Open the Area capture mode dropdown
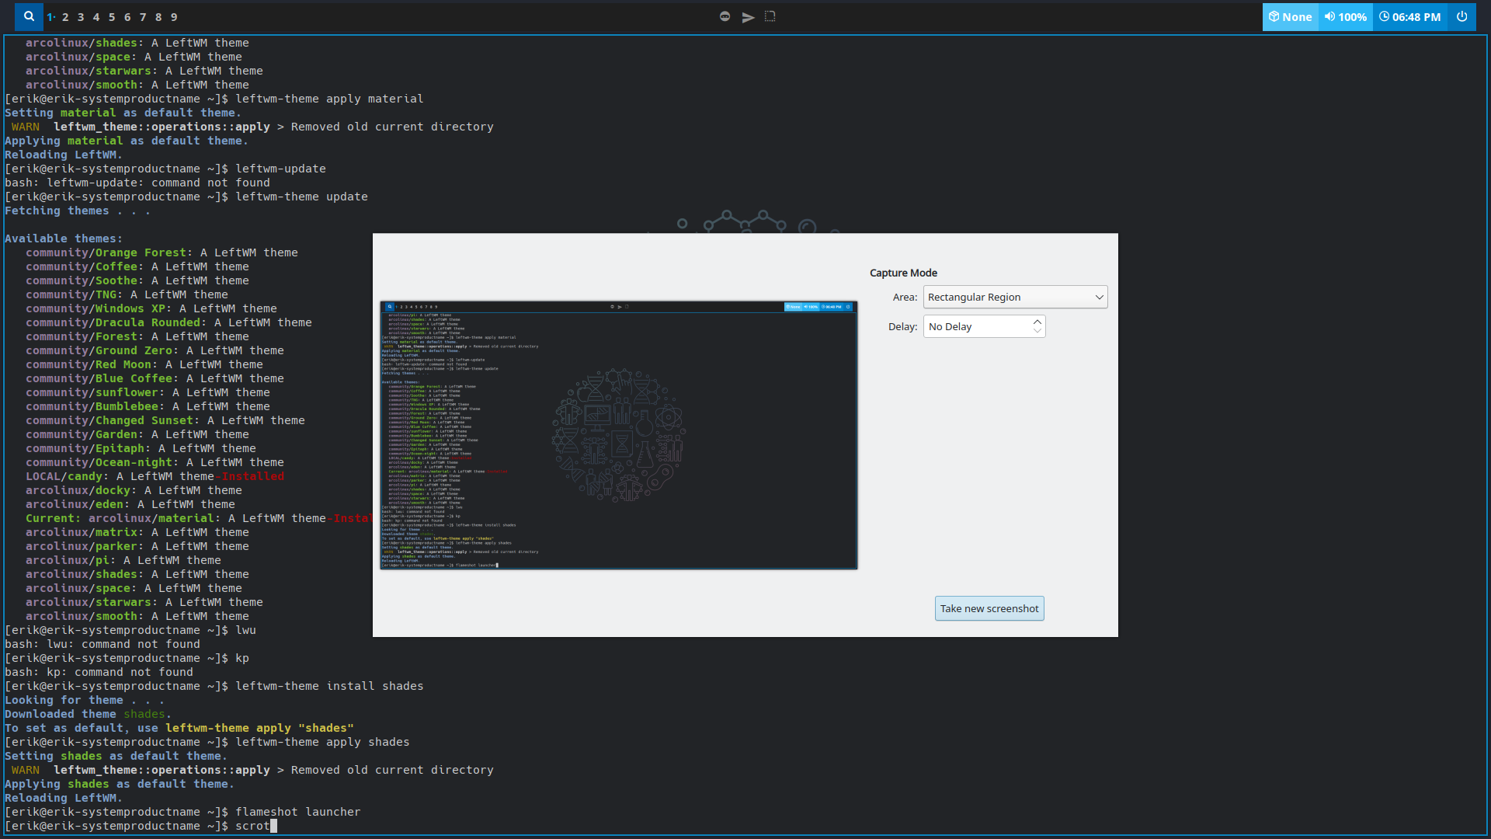The image size is (1491, 839). coord(1015,297)
